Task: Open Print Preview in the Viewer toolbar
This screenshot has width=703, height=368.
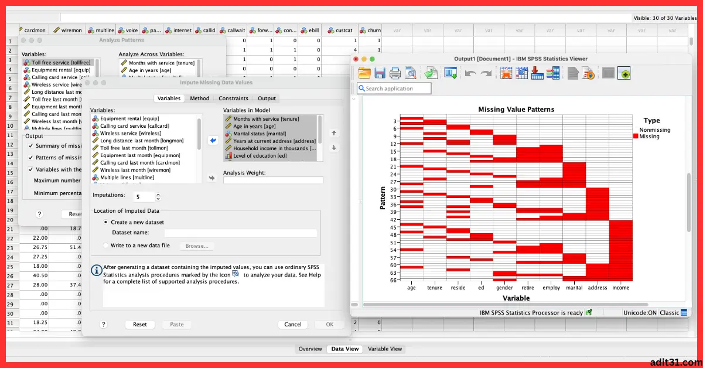Action: pyautogui.click(x=411, y=73)
